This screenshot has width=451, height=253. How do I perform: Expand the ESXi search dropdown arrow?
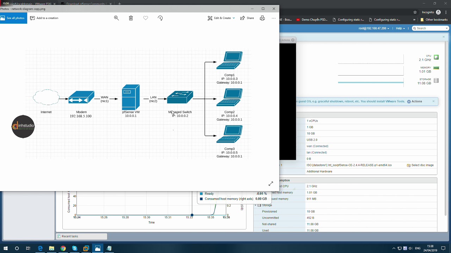point(447,28)
